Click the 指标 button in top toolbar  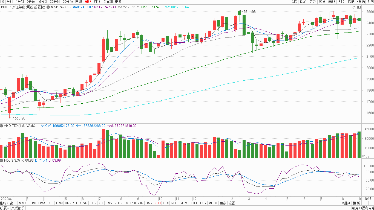294,2
